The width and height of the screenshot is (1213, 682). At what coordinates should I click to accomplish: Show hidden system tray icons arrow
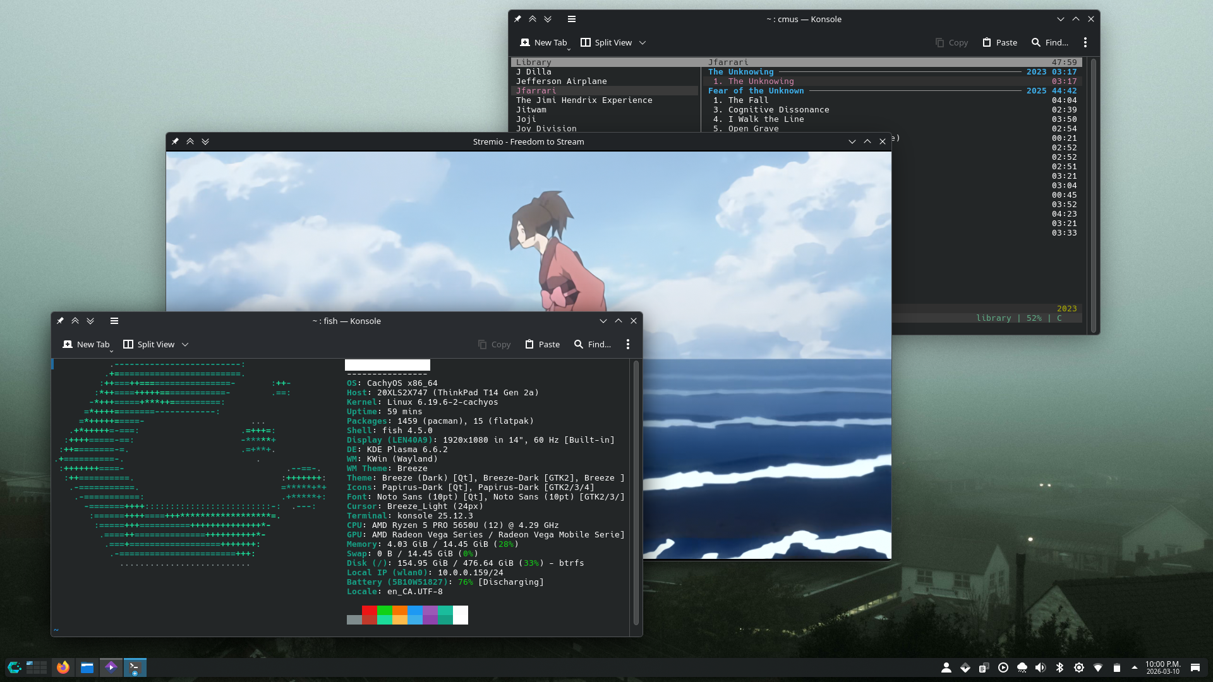1135,667
